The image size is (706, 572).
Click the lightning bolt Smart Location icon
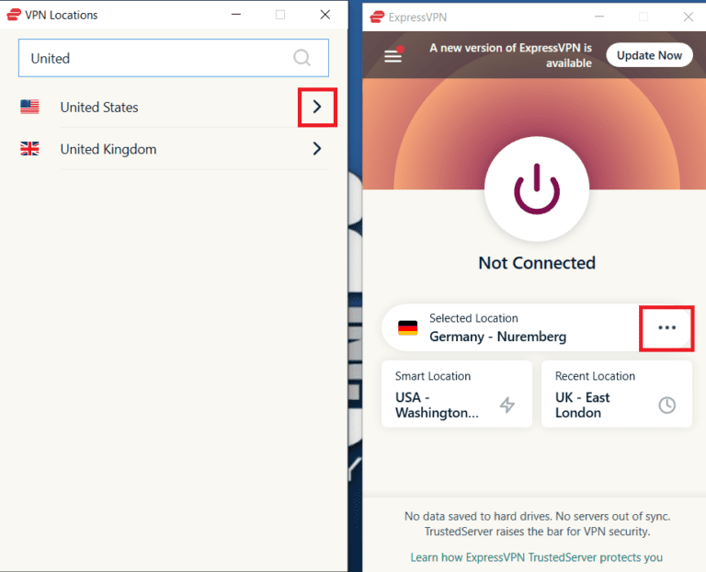pos(507,405)
